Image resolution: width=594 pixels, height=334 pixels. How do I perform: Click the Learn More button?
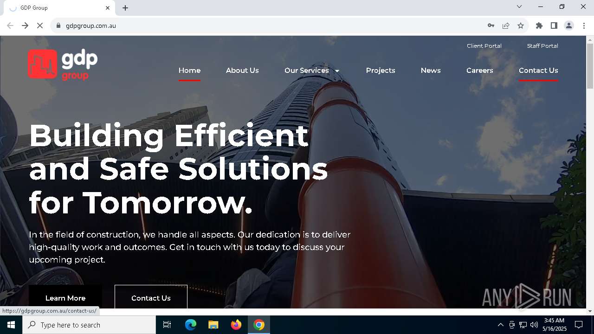(65, 297)
